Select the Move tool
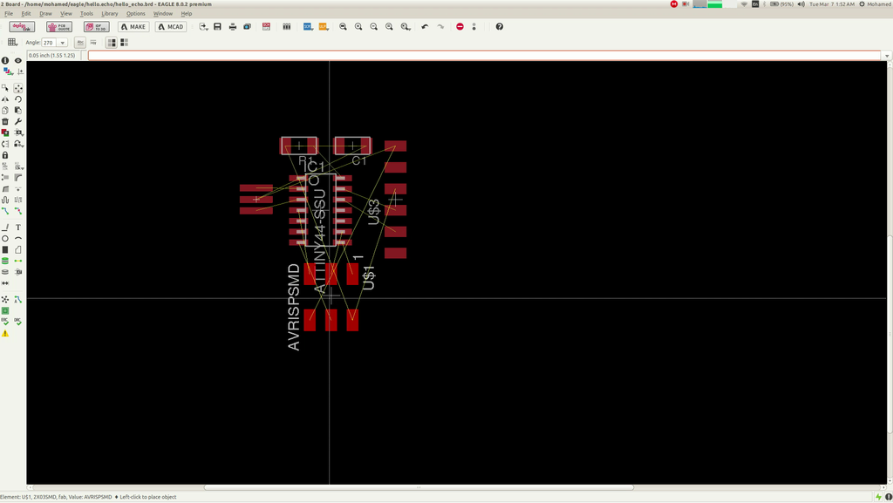This screenshot has height=503, width=893. coord(18,88)
